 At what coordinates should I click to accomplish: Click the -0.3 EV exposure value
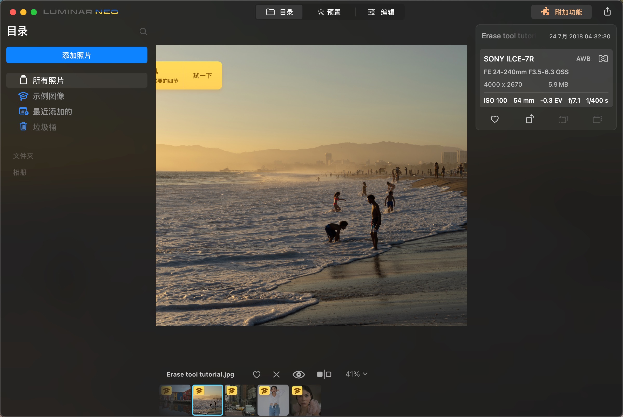pyautogui.click(x=551, y=101)
